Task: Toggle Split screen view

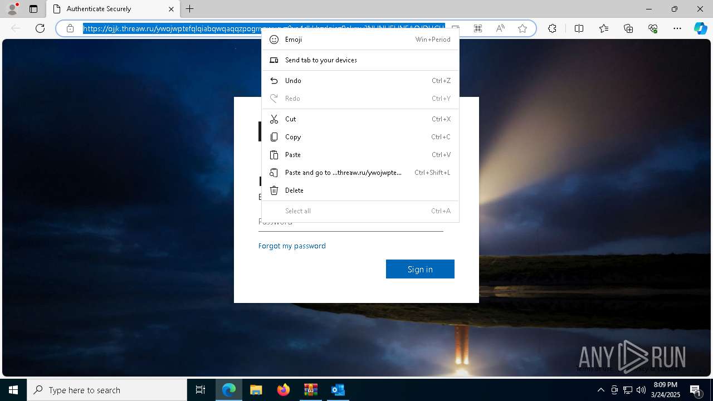Action: (x=579, y=28)
